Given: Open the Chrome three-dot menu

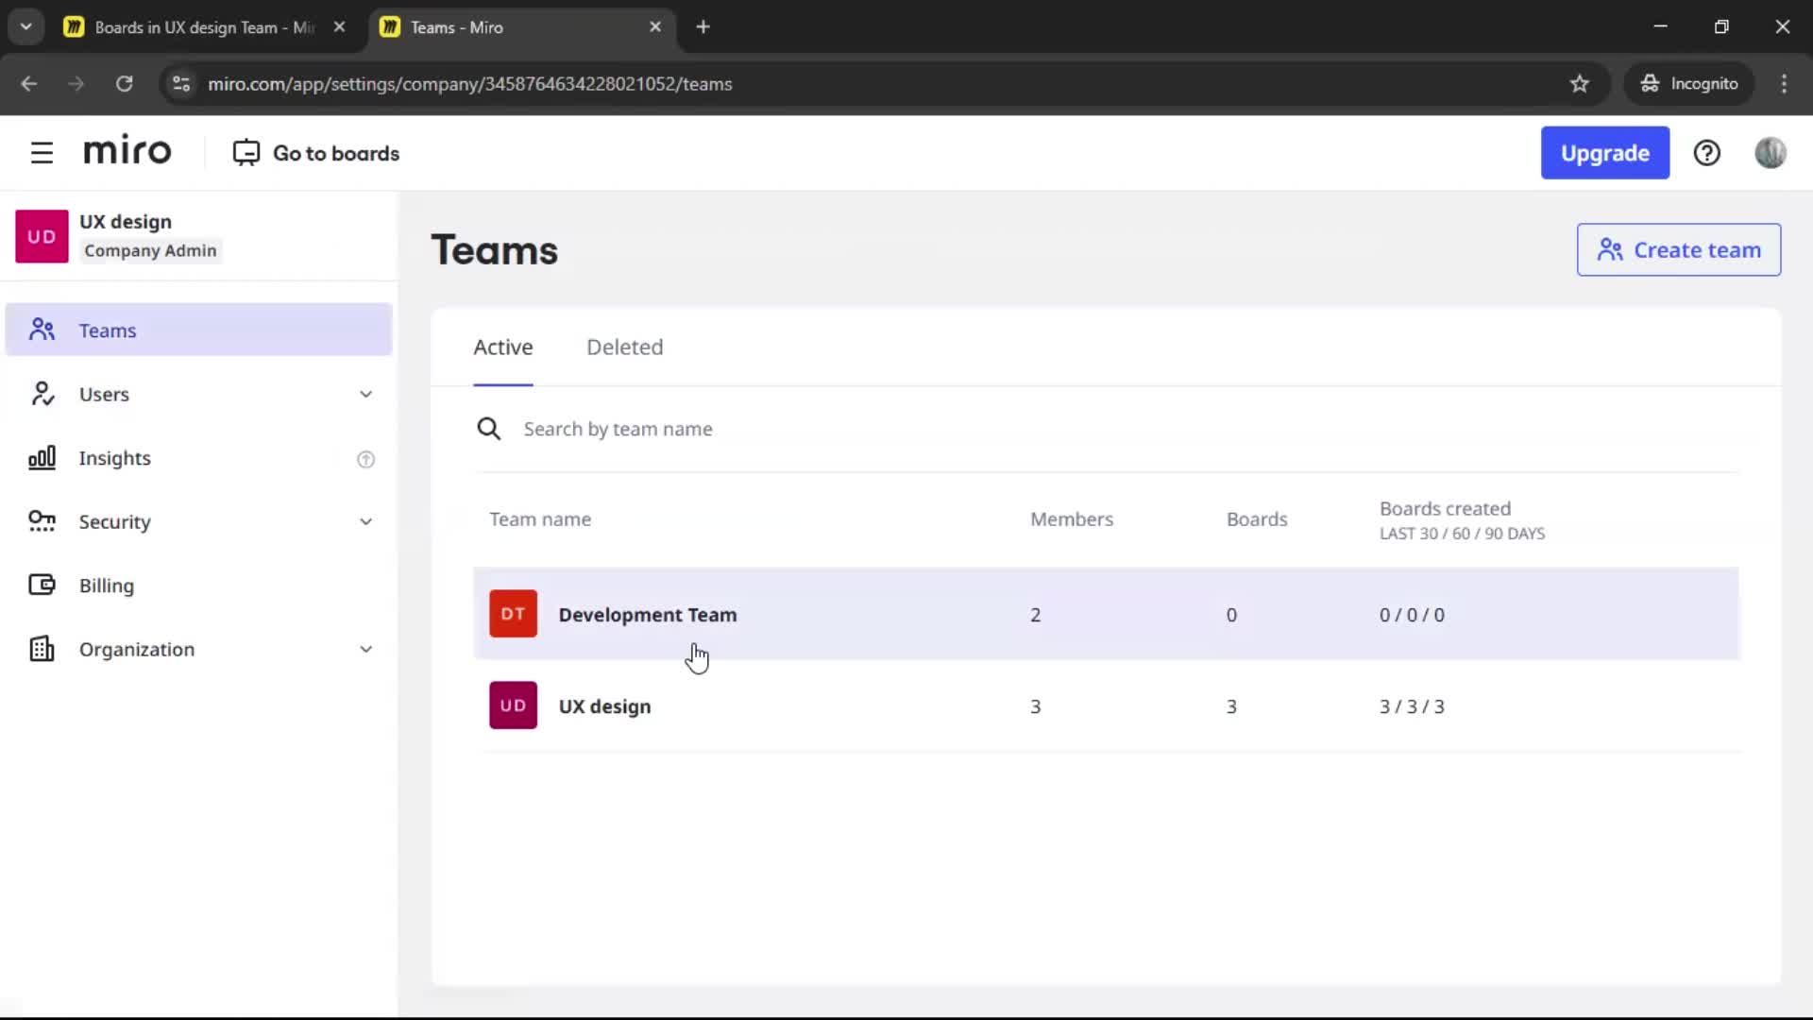Looking at the screenshot, I should click(x=1784, y=84).
